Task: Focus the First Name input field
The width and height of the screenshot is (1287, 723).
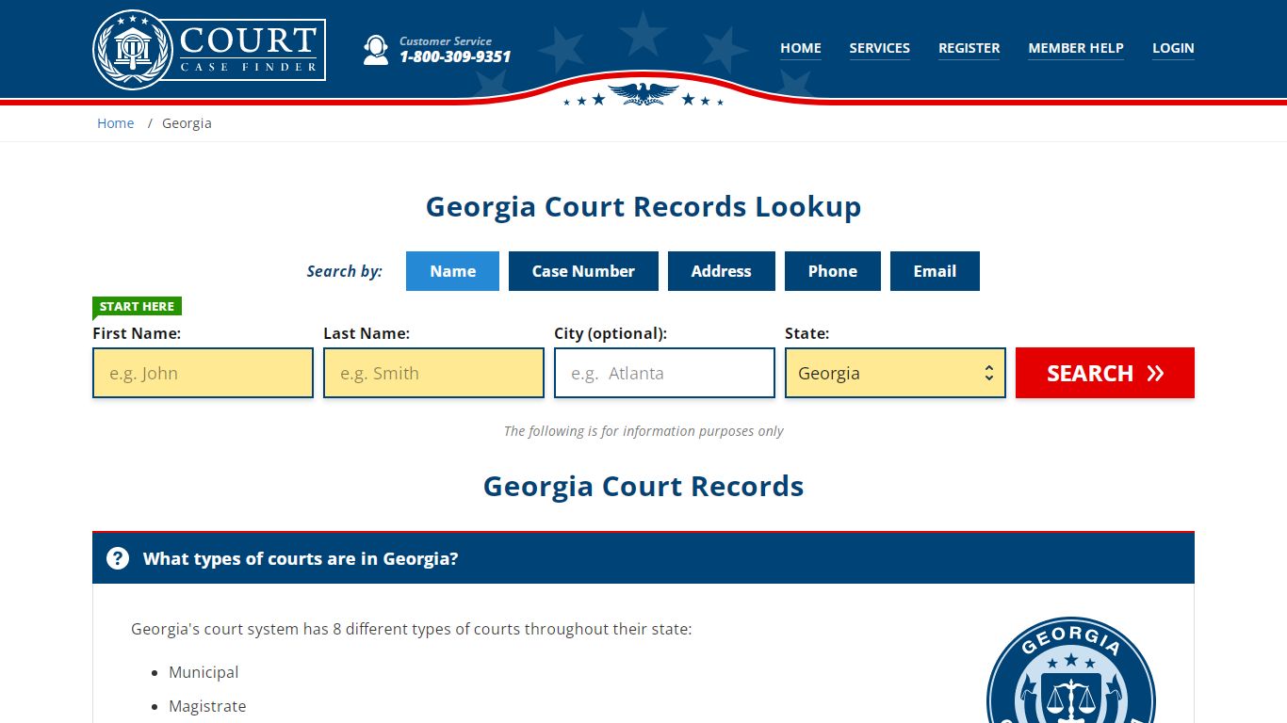Action: [x=203, y=373]
